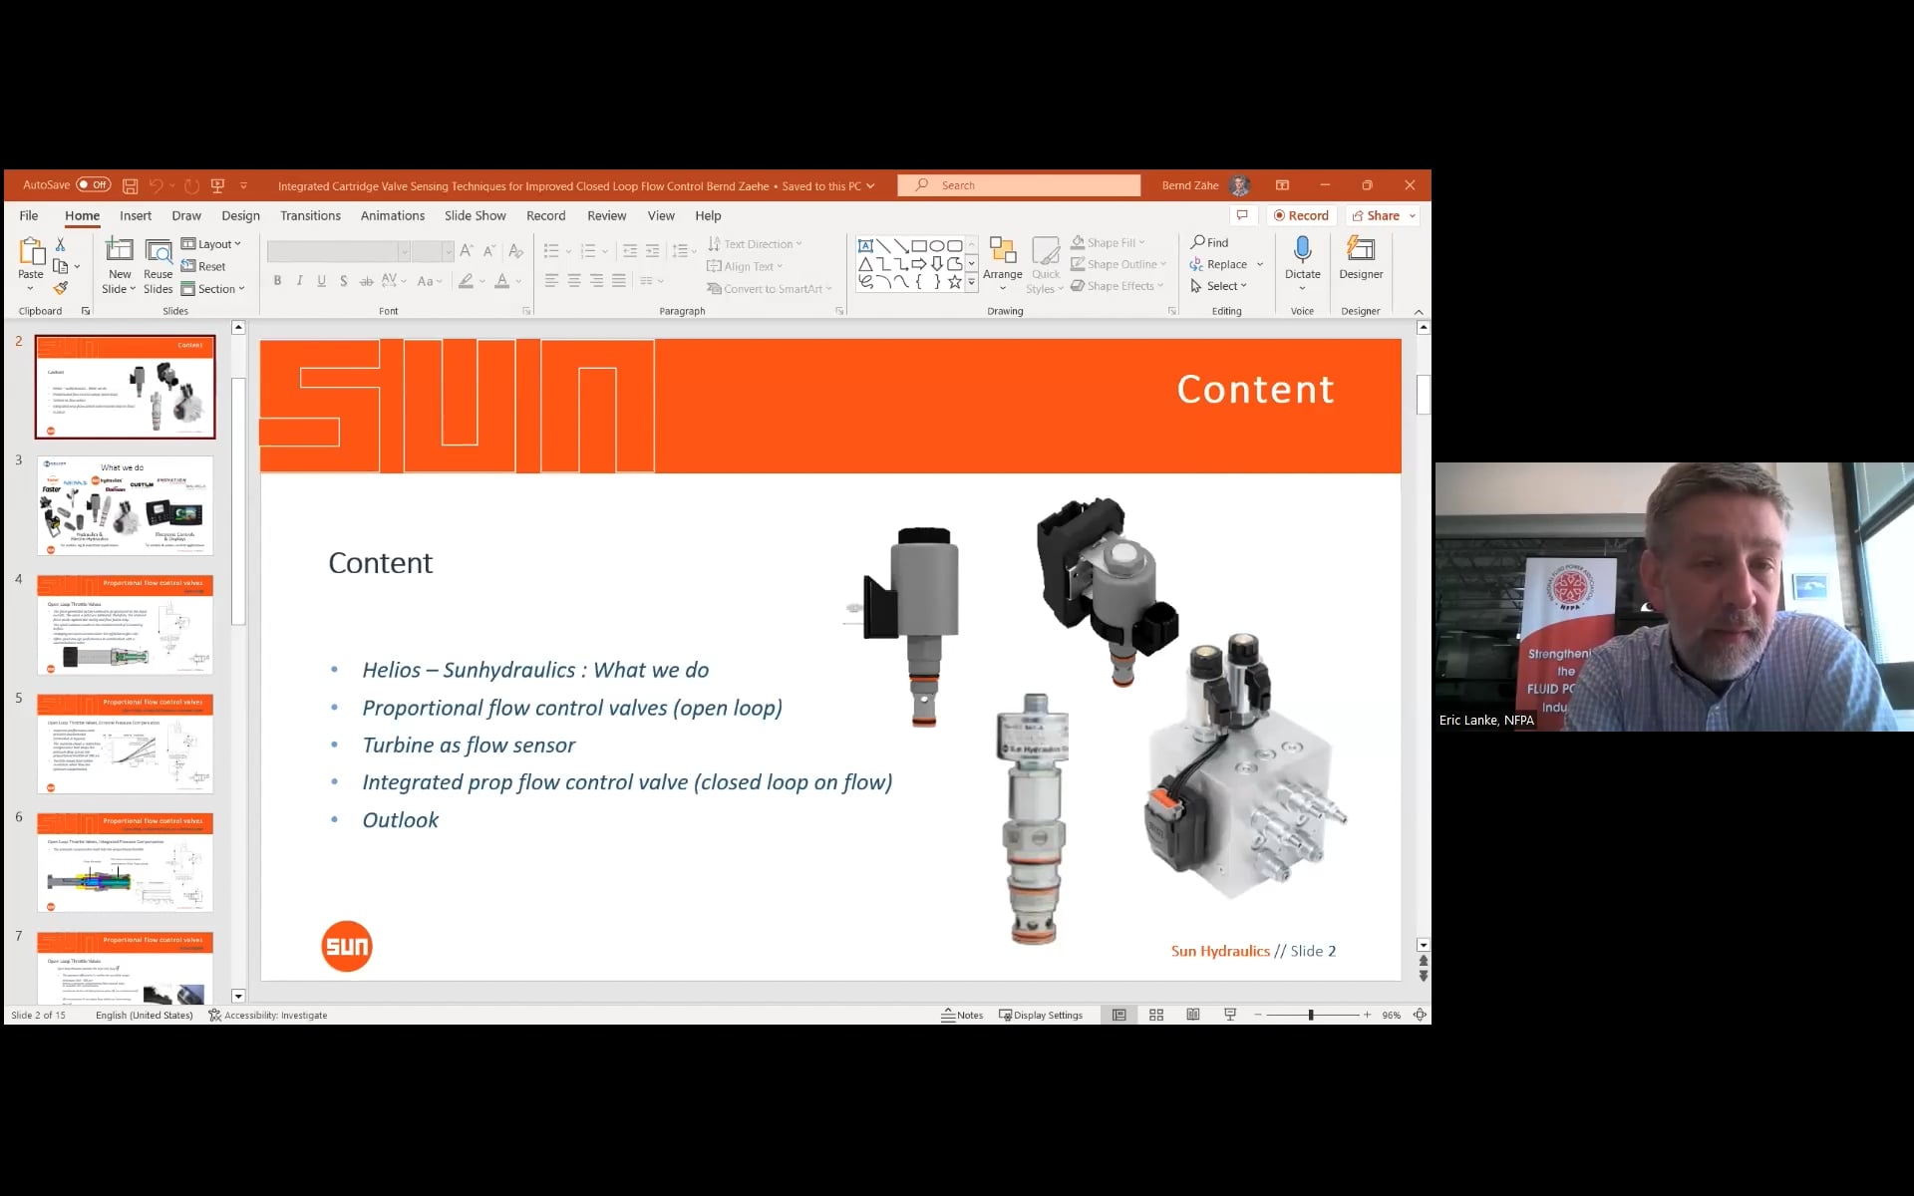Image resolution: width=1914 pixels, height=1196 pixels.
Task: Click the Clear All Formatting icon
Action: pos(515,251)
